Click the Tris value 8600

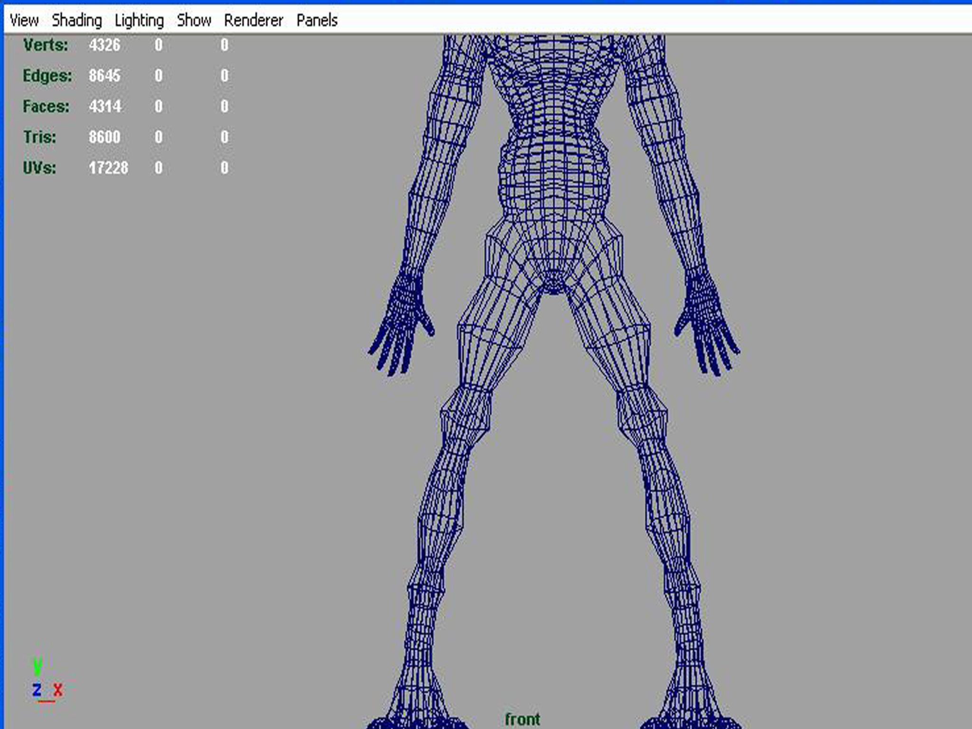(x=104, y=137)
